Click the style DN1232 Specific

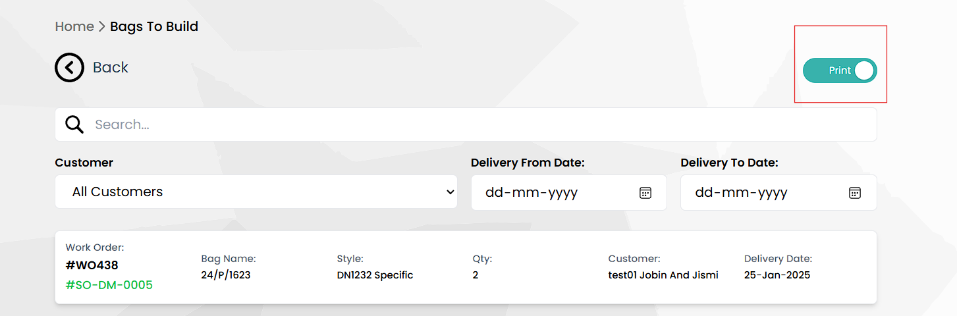coord(375,275)
